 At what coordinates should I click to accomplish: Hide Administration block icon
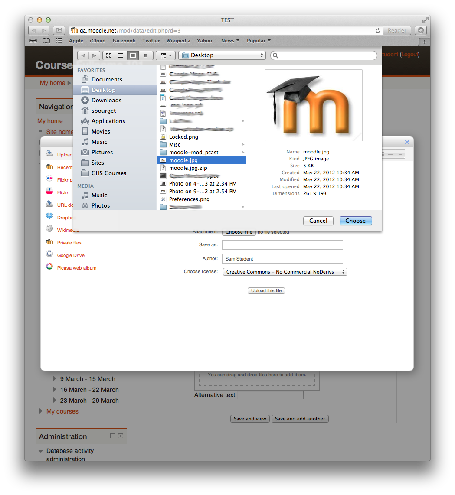click(x=113, y=436)
